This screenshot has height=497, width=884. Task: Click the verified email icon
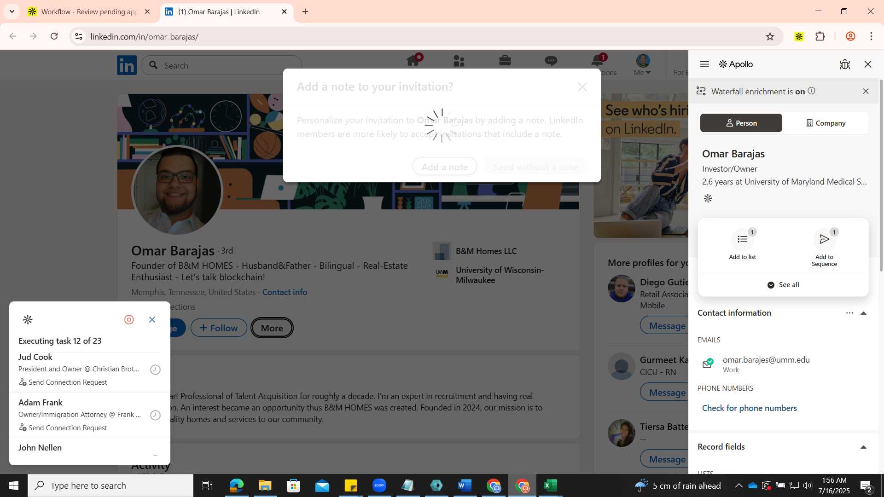coord(708,364)
